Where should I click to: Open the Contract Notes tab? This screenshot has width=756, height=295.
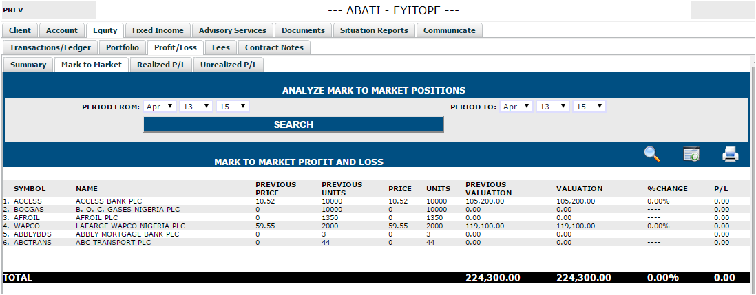pyautogui.click(x=274, y=47)
